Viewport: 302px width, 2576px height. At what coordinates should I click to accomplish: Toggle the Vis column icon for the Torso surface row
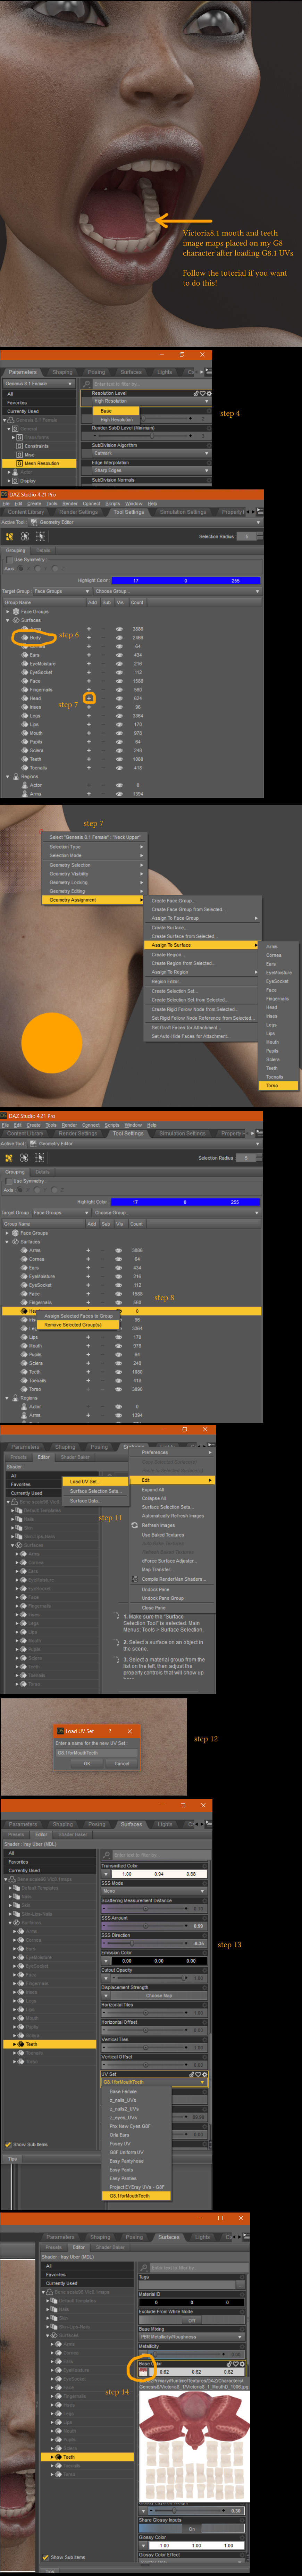pyautogui.click(x=119, y=1389)
